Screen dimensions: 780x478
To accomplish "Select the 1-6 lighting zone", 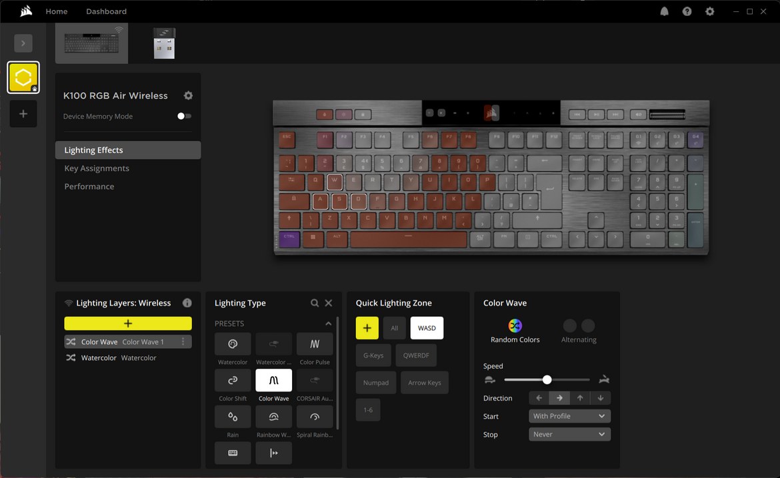I will (x=368, y=410).
